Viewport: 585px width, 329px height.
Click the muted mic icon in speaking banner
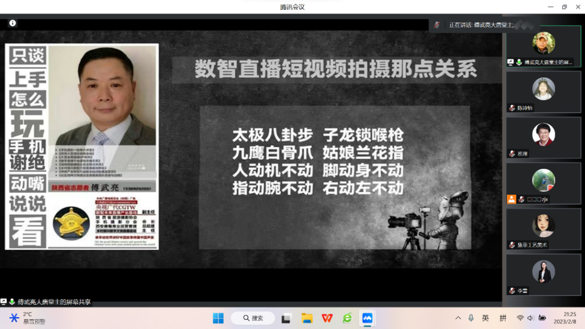[437, 25]
